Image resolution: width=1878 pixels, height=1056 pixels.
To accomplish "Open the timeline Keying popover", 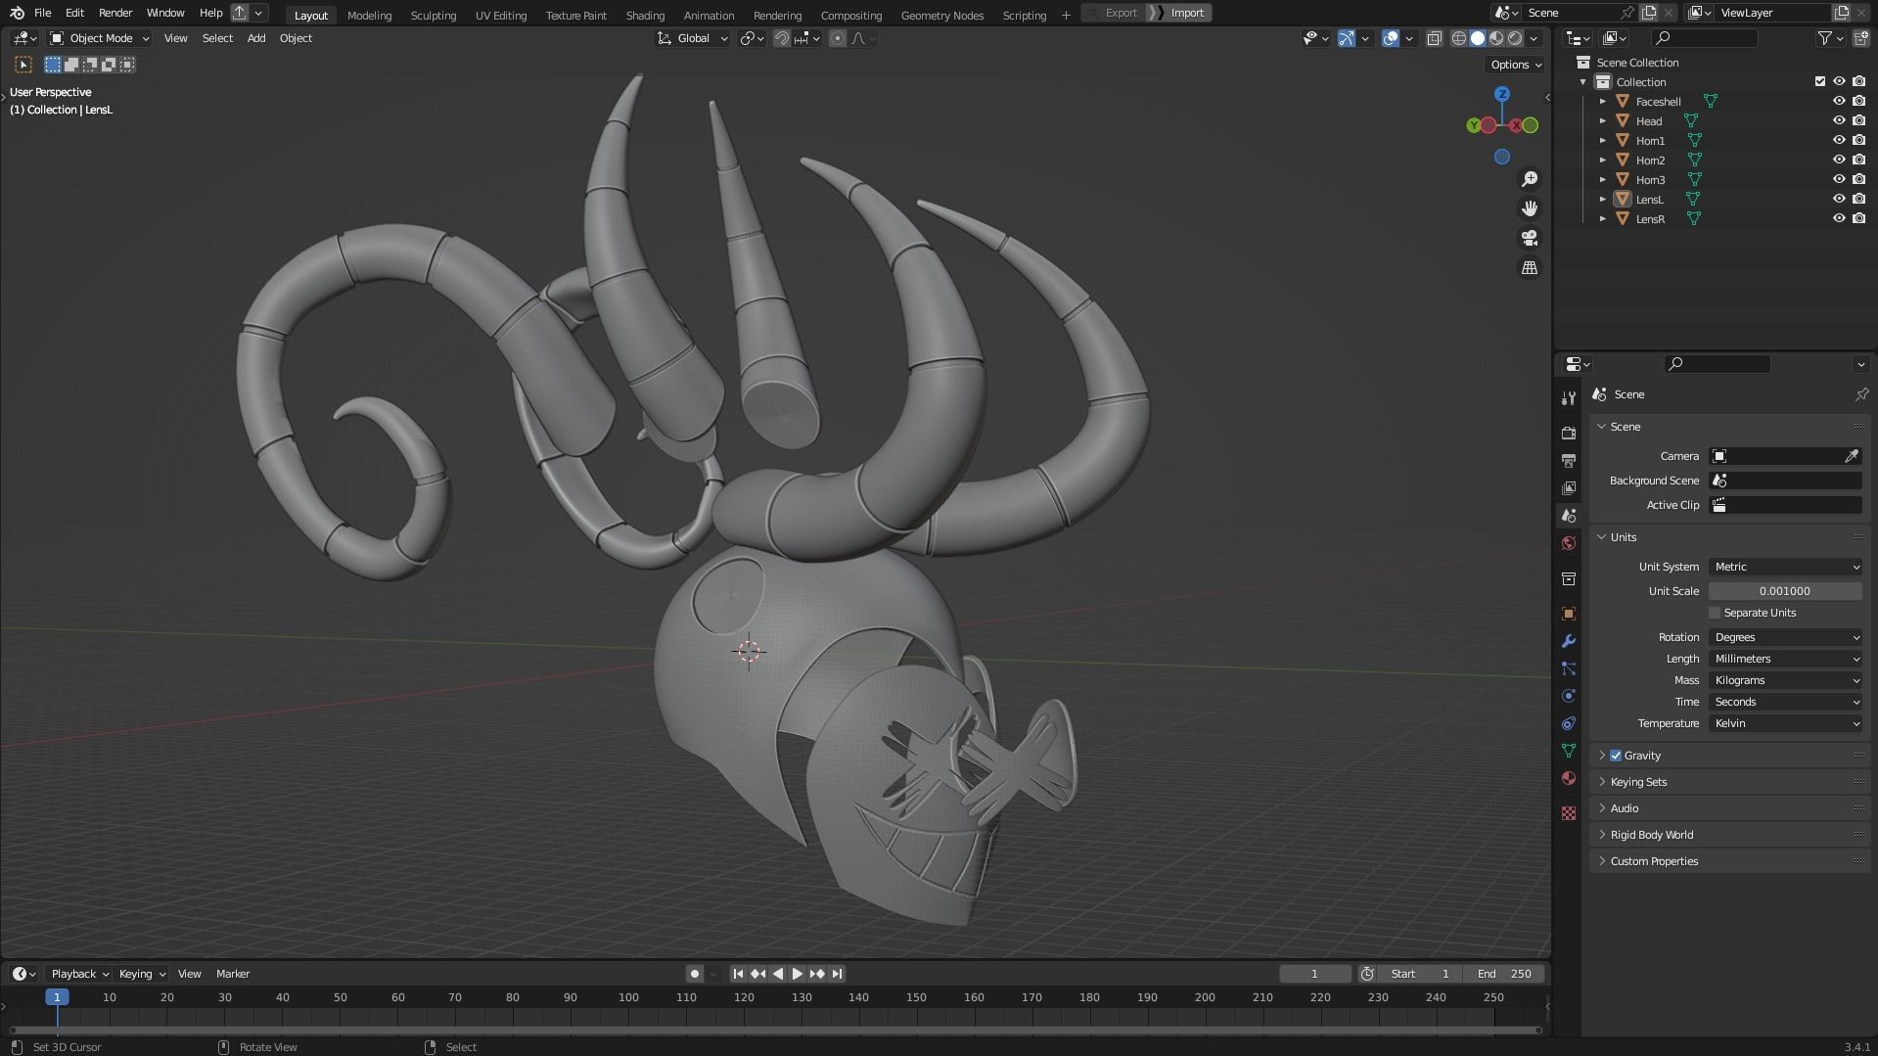I will [142, 974].
